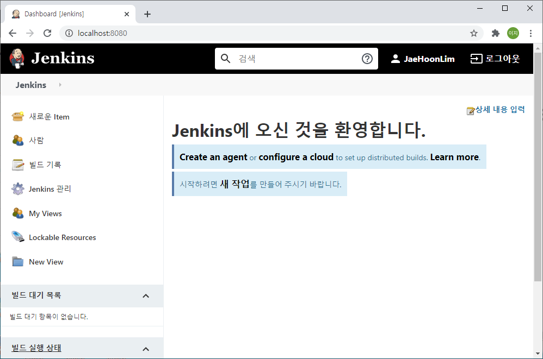Bookmark page with star icon
This screenshot has width=543, height=359.
tap(474, 33)
